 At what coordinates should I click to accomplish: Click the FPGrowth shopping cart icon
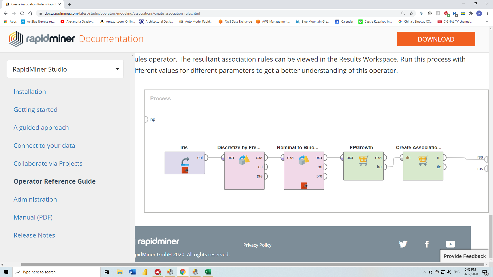pos(363,161)
